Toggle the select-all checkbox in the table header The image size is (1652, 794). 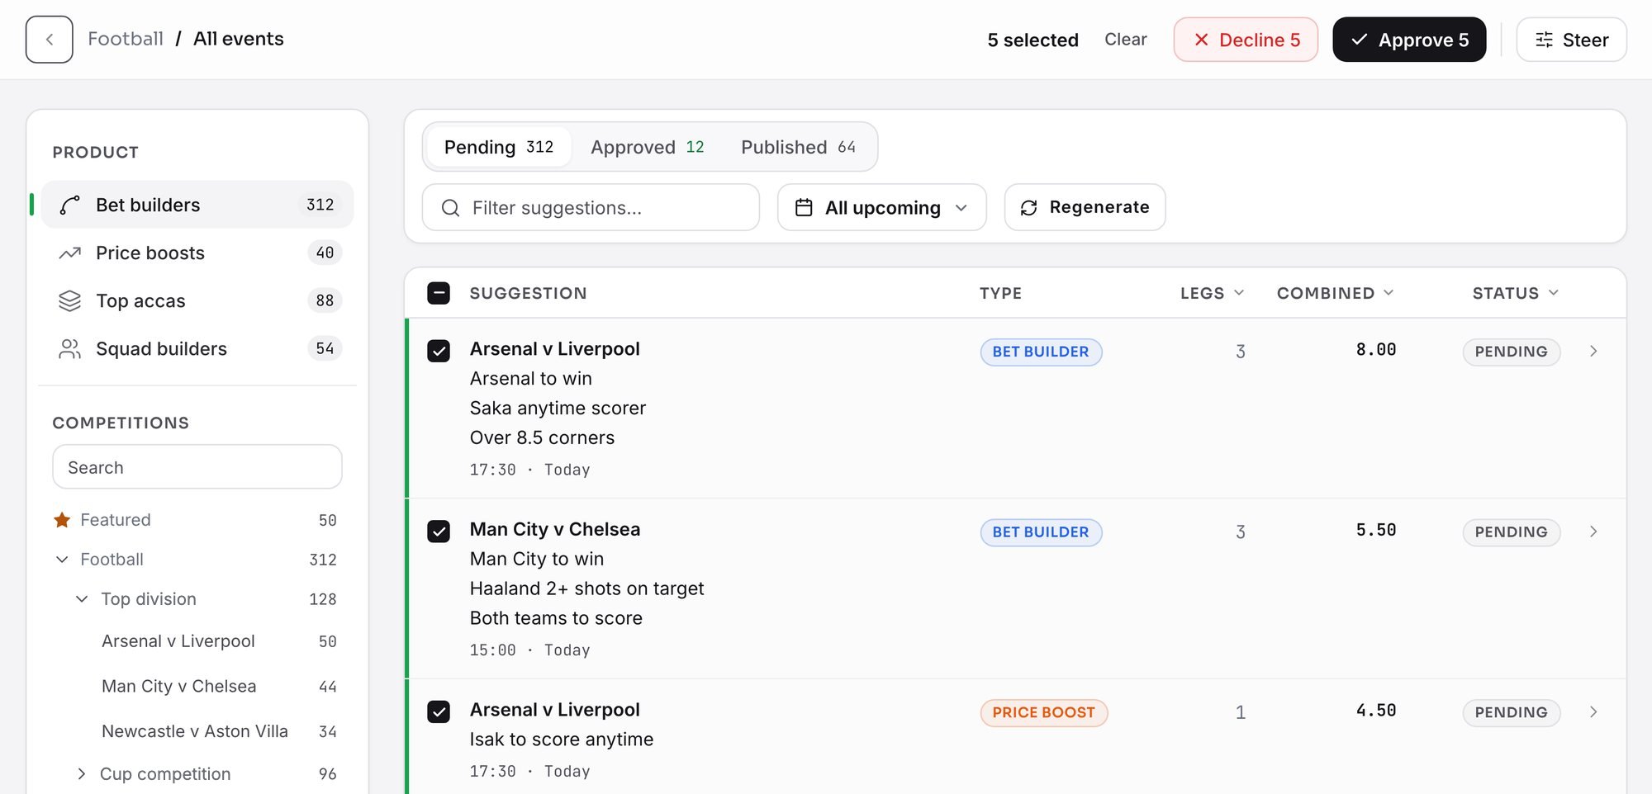439,293
